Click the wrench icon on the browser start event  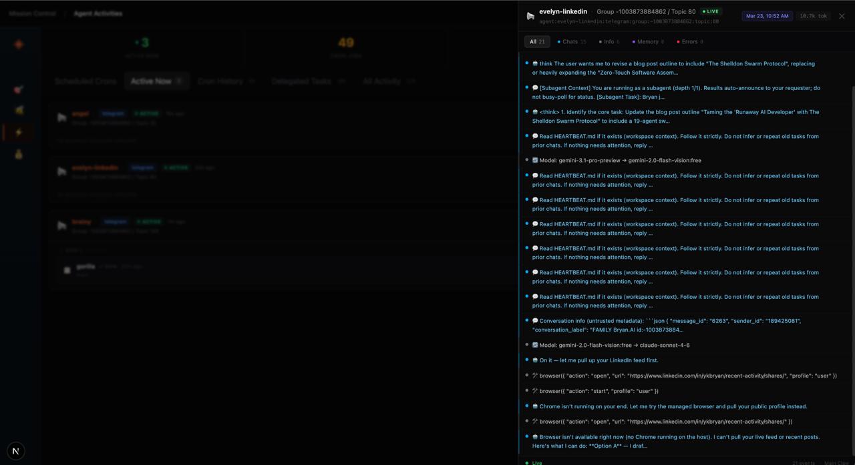point(534,391)
